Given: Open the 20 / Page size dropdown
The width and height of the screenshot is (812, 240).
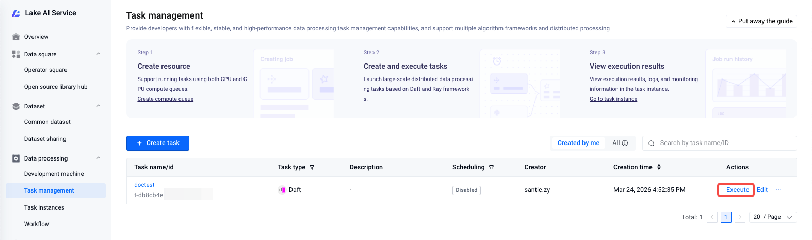Looking at the screenshot, I should [773, 217].
